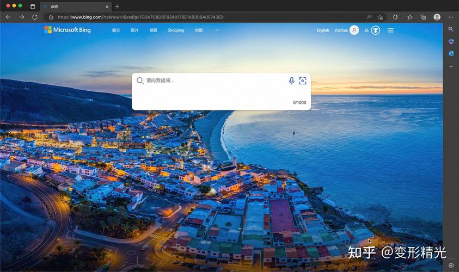Select the Shopping nav item
Viewport: 459px width, 272px height.
tap(176, 30)
